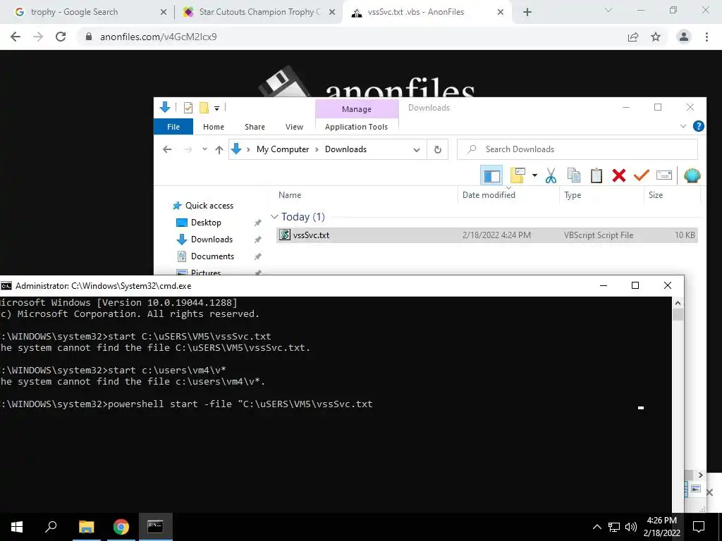The width and height of the screenshot is (722, 541).
Task: Click the red X delete icon
Action: pos(619,175)
